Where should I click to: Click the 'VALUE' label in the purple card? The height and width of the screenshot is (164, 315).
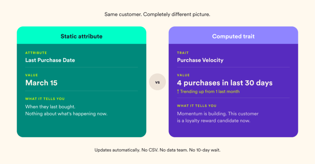183,75
